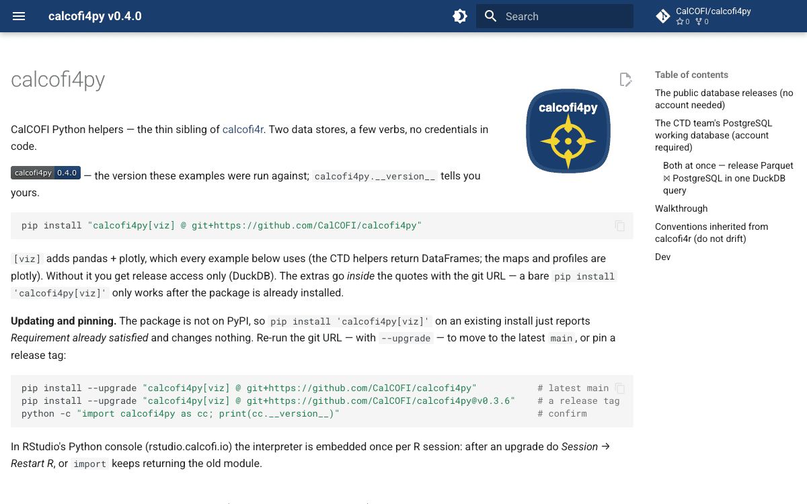Click the 'import' inline code text
This screenshot has height=504, width=807.
[x=90, y=464]
